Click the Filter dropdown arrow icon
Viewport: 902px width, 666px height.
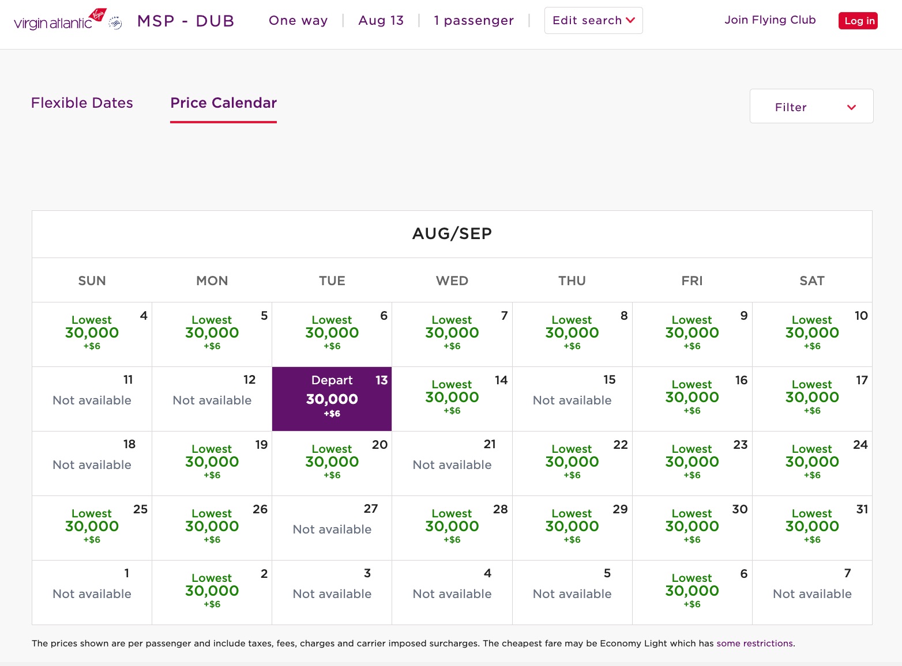852,107
